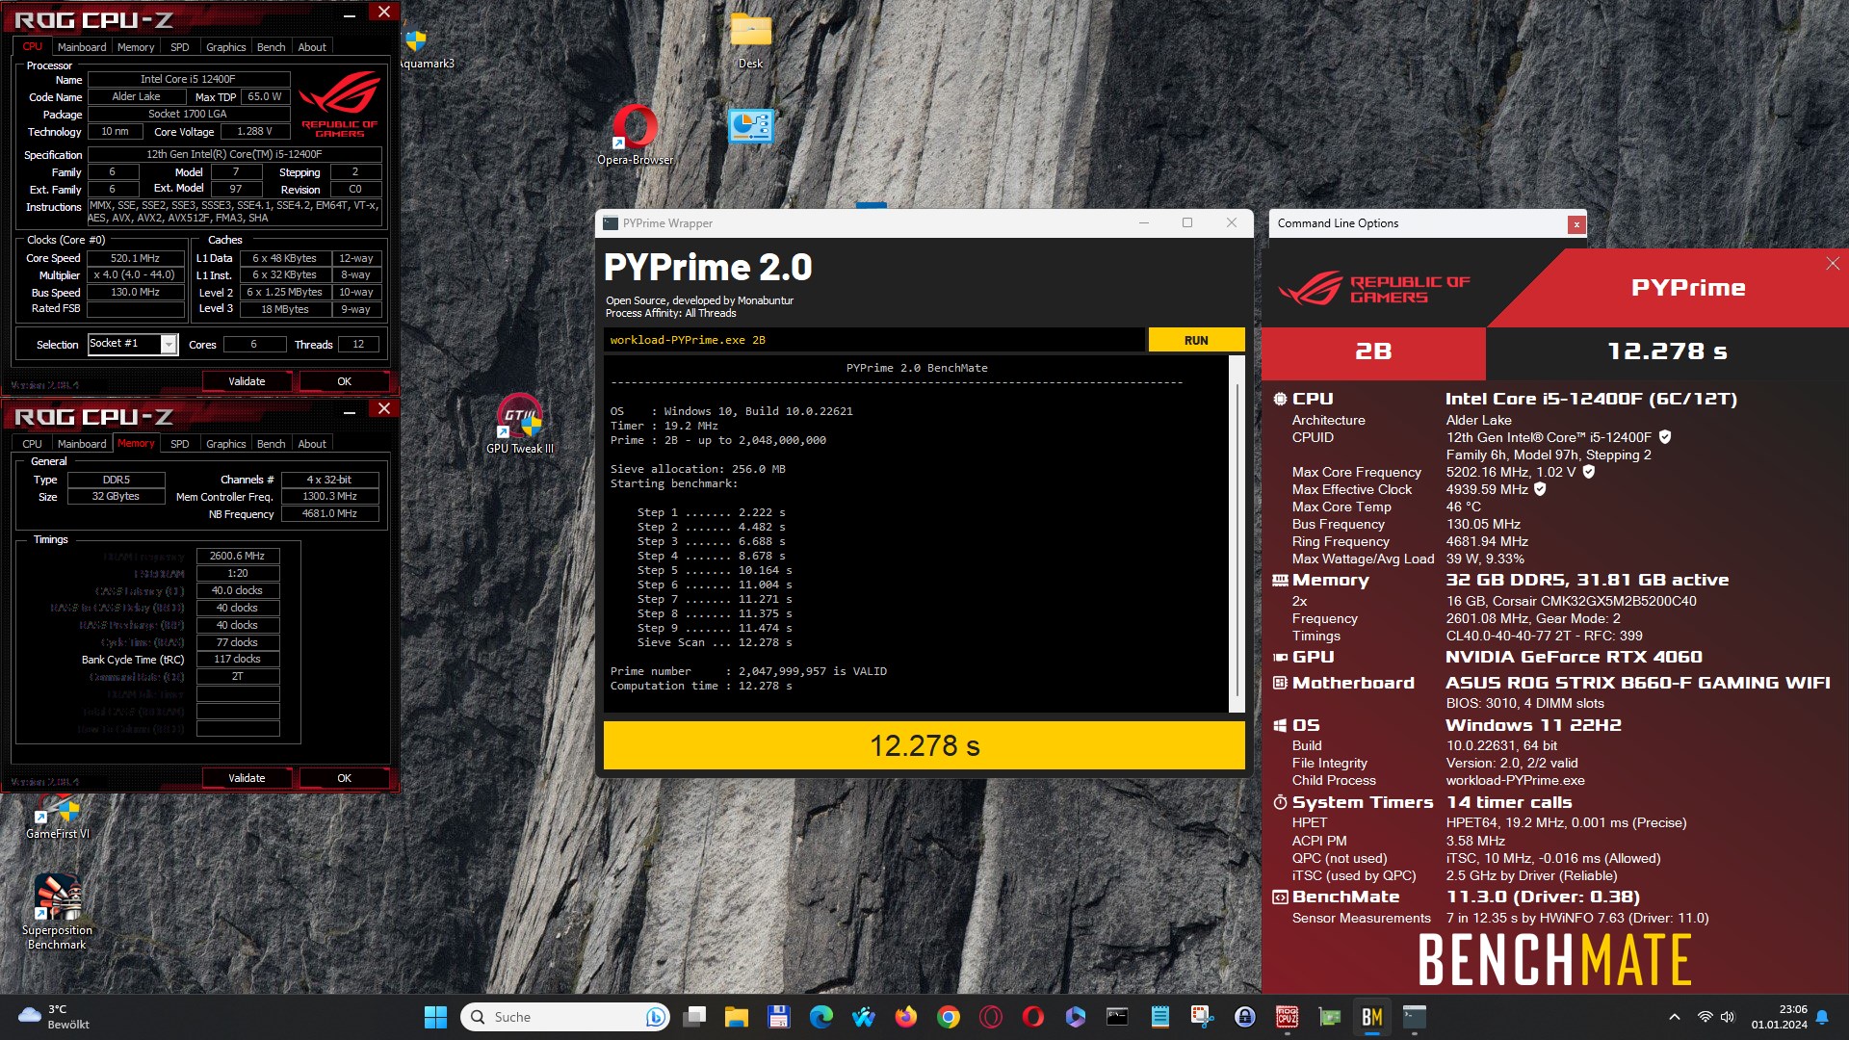The height and width of the screenshot is (1040, 1849).
Task: Close the Command Line Options window
Action: coord(1576,224)
